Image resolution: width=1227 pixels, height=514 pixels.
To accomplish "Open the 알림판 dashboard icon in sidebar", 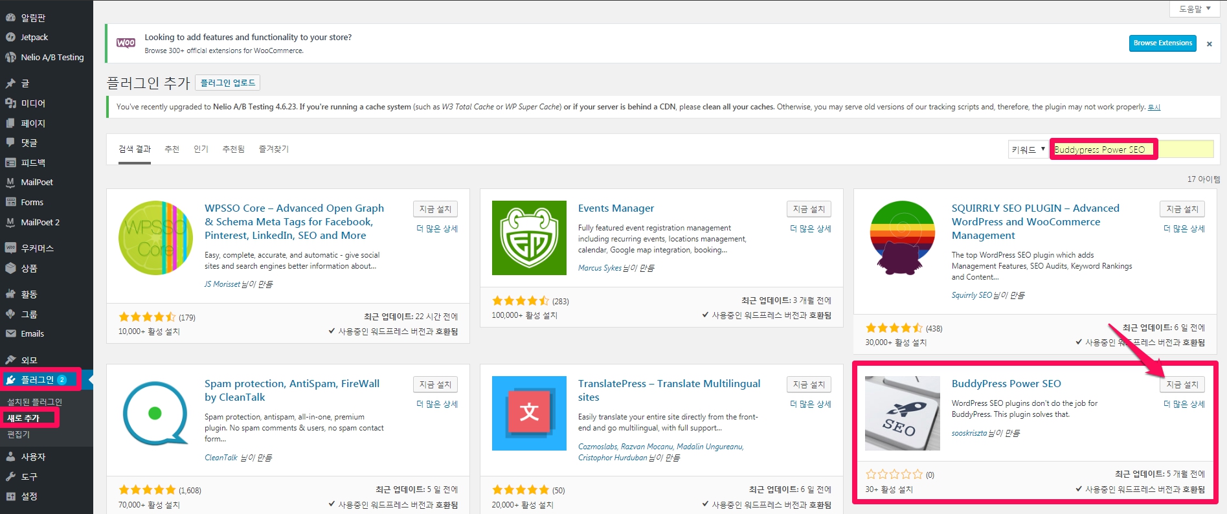I will click(10, 17).
